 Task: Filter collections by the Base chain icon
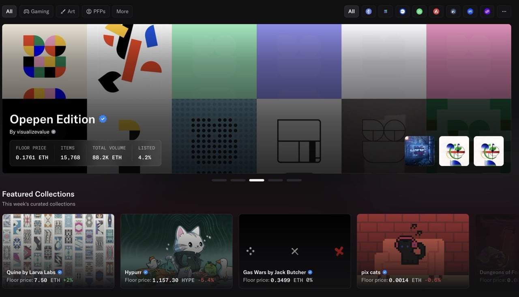pos(402,11)
